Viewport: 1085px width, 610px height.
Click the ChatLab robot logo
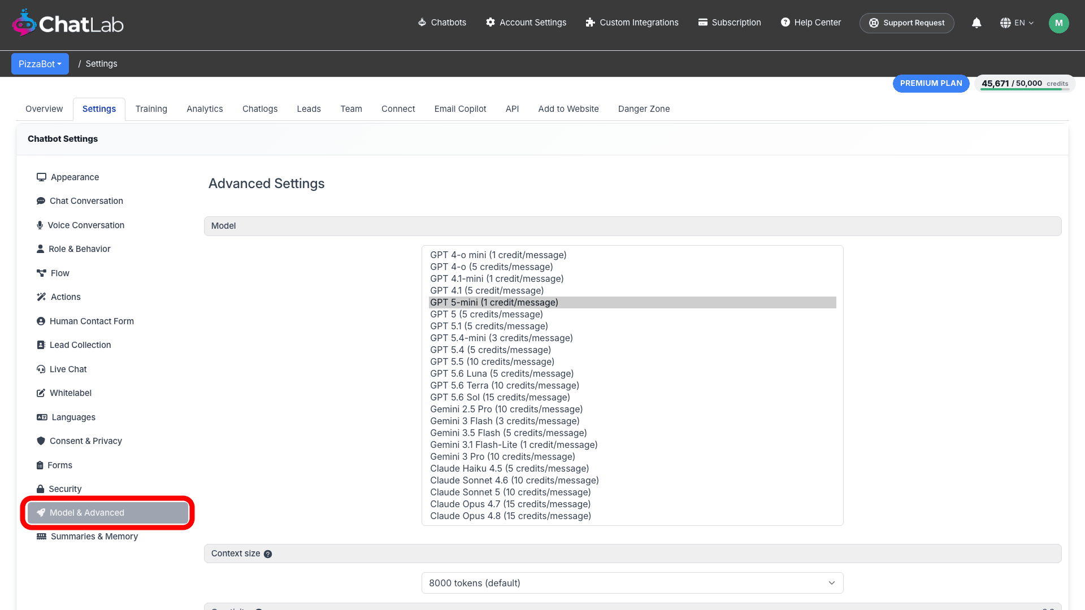[24, 23]
